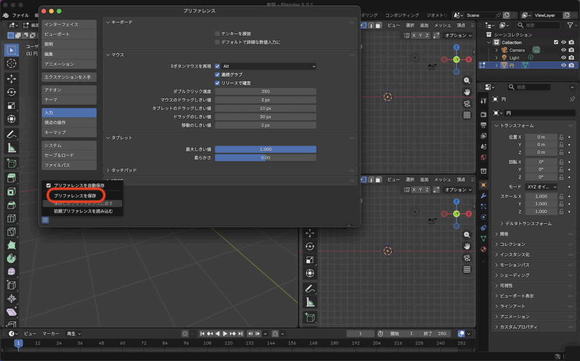
Task: Enable テンキーを模倣 checkbox
Action: point(217,34)
